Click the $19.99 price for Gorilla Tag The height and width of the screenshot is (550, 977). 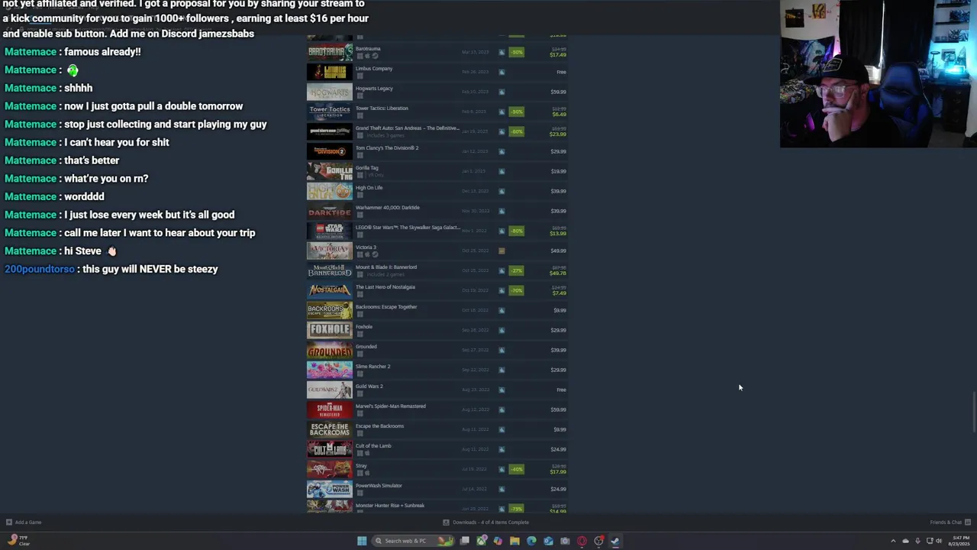click(558, 171)
